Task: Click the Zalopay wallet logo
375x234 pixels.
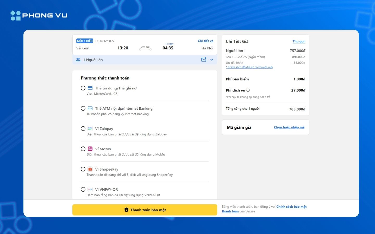Action: 90,129
